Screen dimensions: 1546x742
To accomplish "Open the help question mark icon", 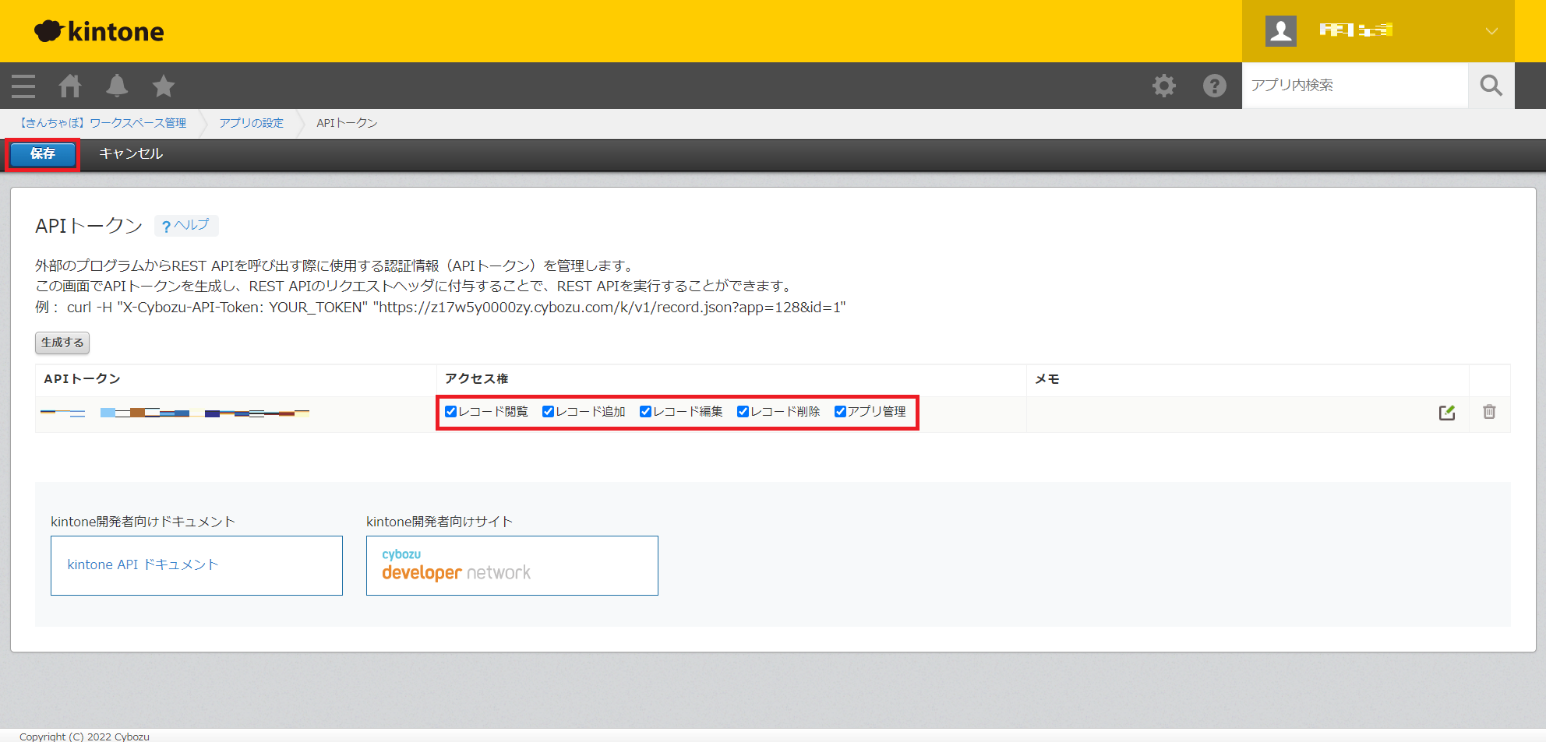I will pyautogui.click(x=1214, y=86).
